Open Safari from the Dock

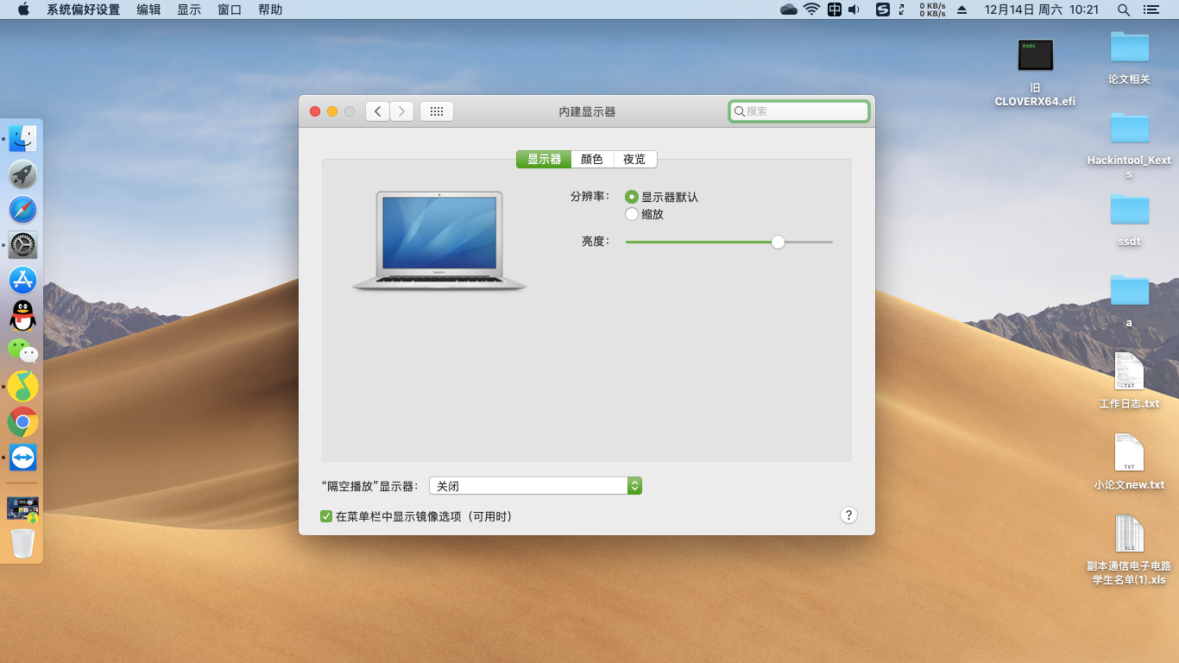[22, 210]
